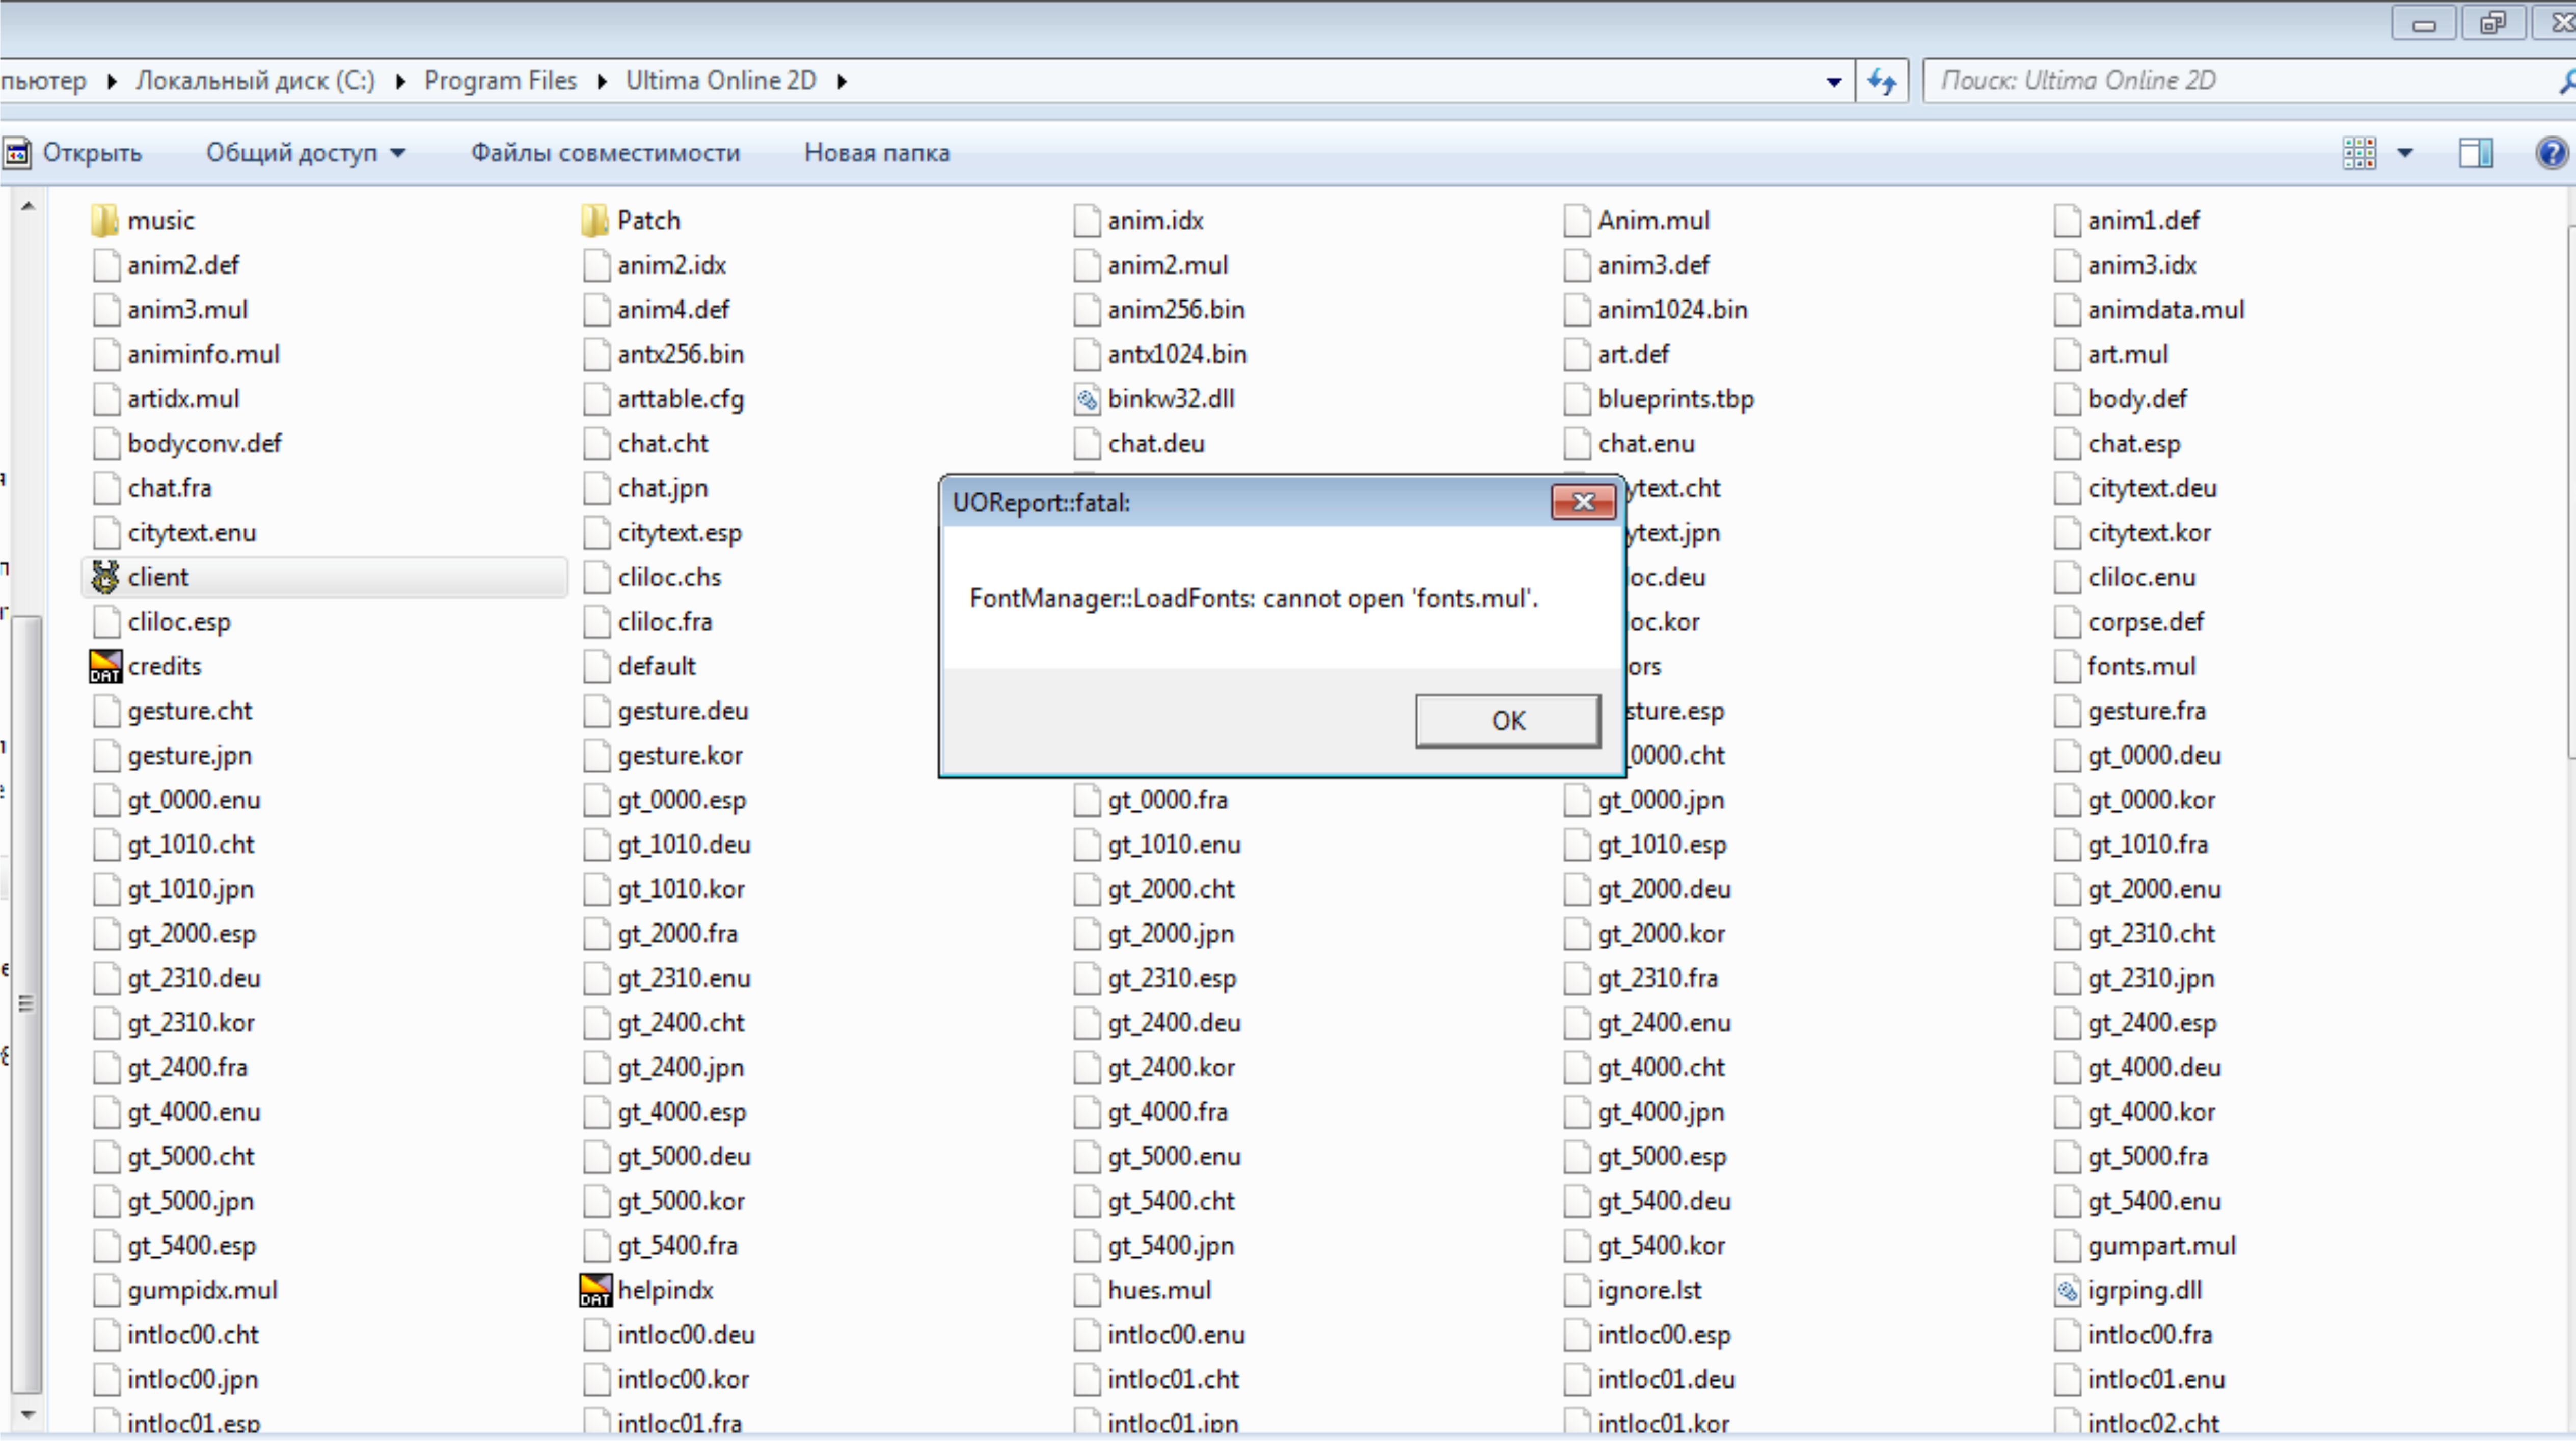
Task: Select file bodyconv.def
Action: [188, 443]
